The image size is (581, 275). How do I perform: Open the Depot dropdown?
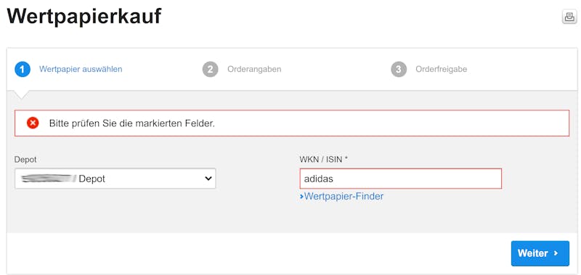pos(115,178)
